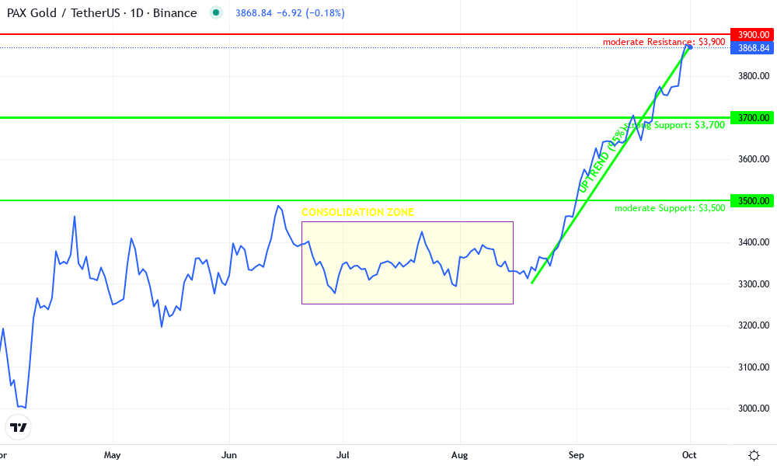Open chart settings gear icon
Image resolution: width=777 pixels, height=466 pixels.
click(x=754, y=455)
